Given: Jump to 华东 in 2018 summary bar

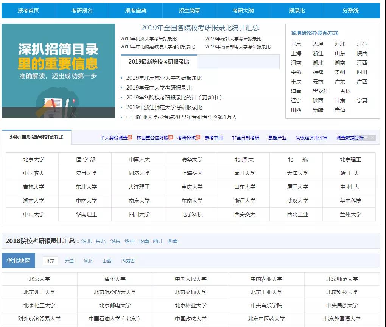Looking at the screenshot, I should (x=115, y=241).
